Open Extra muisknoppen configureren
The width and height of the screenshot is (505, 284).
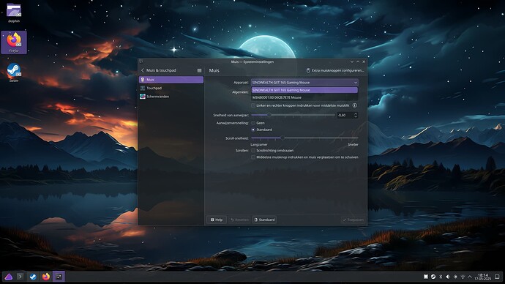point(335,70)
